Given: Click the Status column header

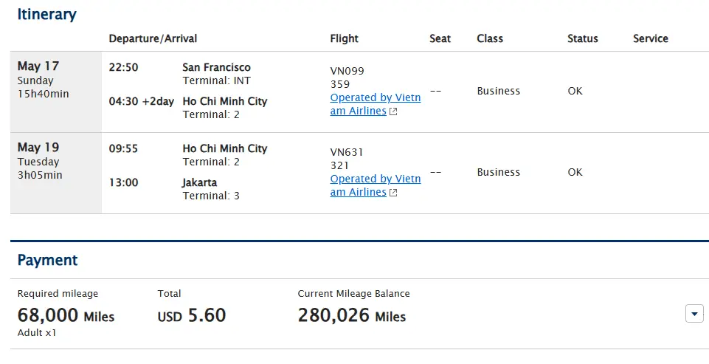Looking at the screenshot, I should [x=582, y=38].
